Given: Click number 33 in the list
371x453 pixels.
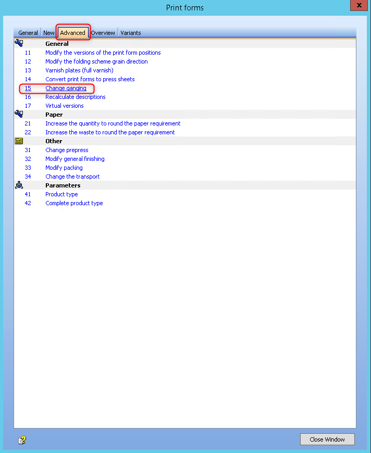Looking at the screenshot, I should coord(28,168).
